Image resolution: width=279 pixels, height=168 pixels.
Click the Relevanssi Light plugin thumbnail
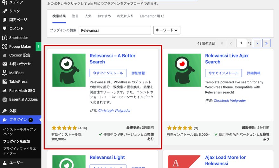pos(69,162)
